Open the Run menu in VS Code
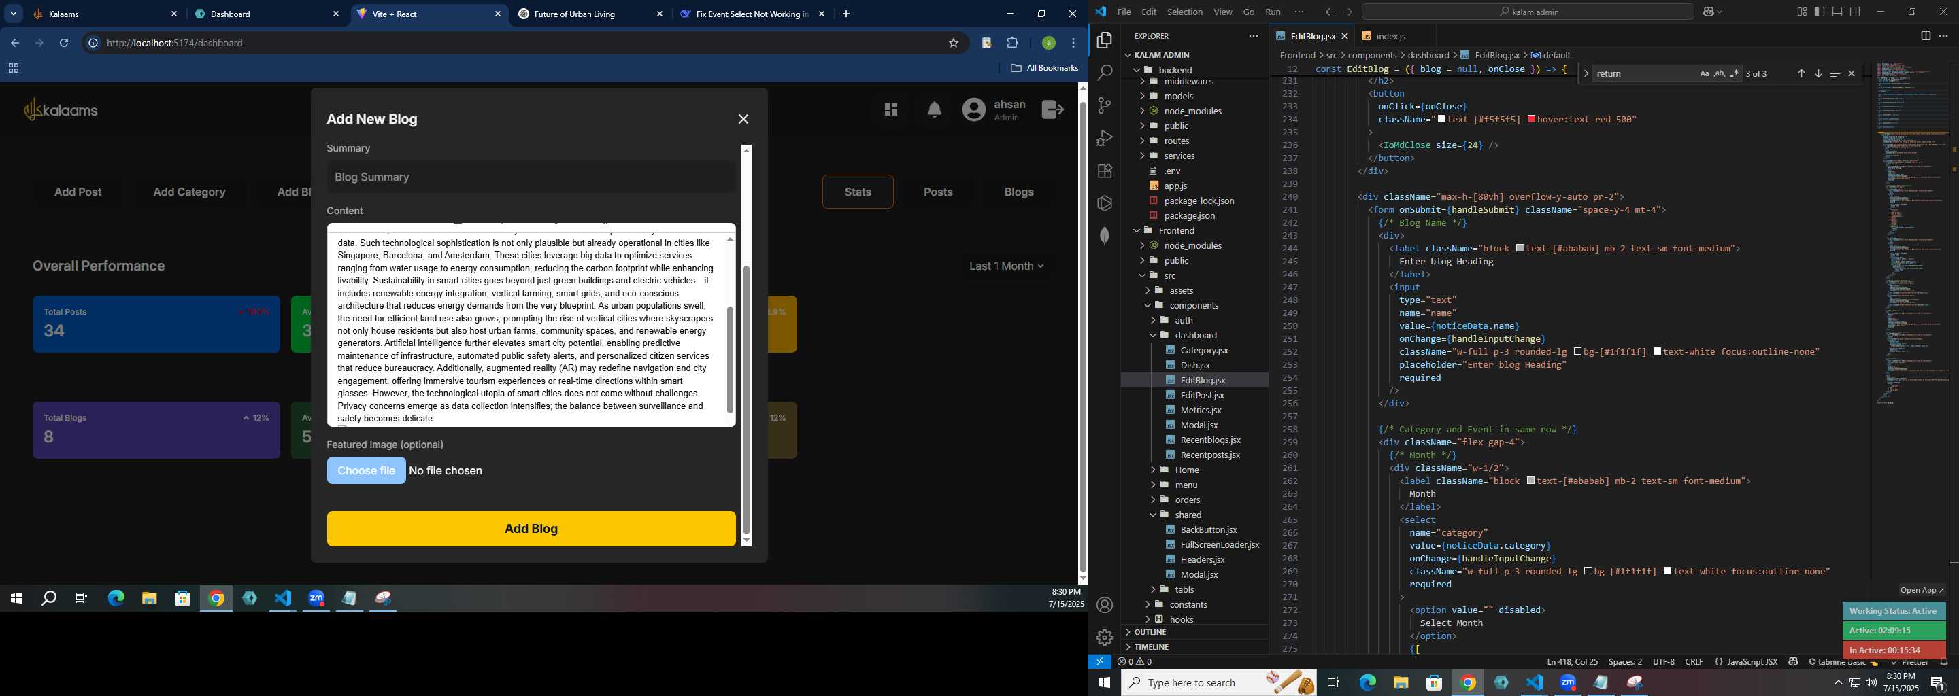This screenshot has height=696, width=1959. coord(1273,12)
